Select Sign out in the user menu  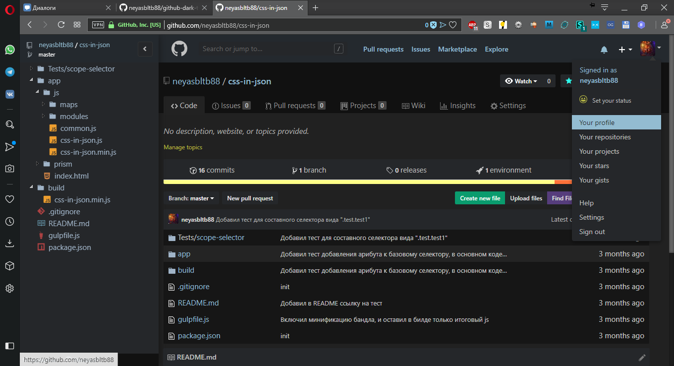617,232
